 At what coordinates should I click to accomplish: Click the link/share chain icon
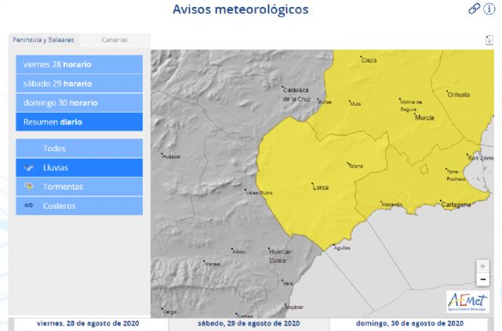click(x=474, y=9)
